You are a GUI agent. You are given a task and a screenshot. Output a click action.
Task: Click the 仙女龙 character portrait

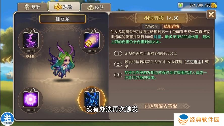click(62, 61)
